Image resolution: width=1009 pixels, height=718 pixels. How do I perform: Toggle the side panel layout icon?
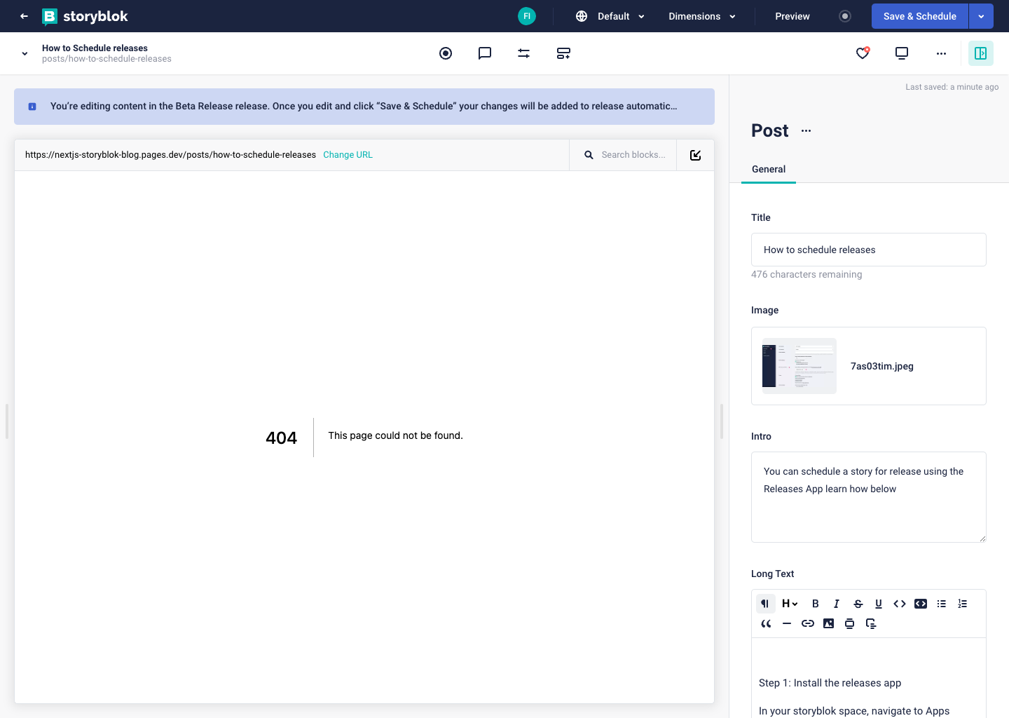tap(981, 53)
